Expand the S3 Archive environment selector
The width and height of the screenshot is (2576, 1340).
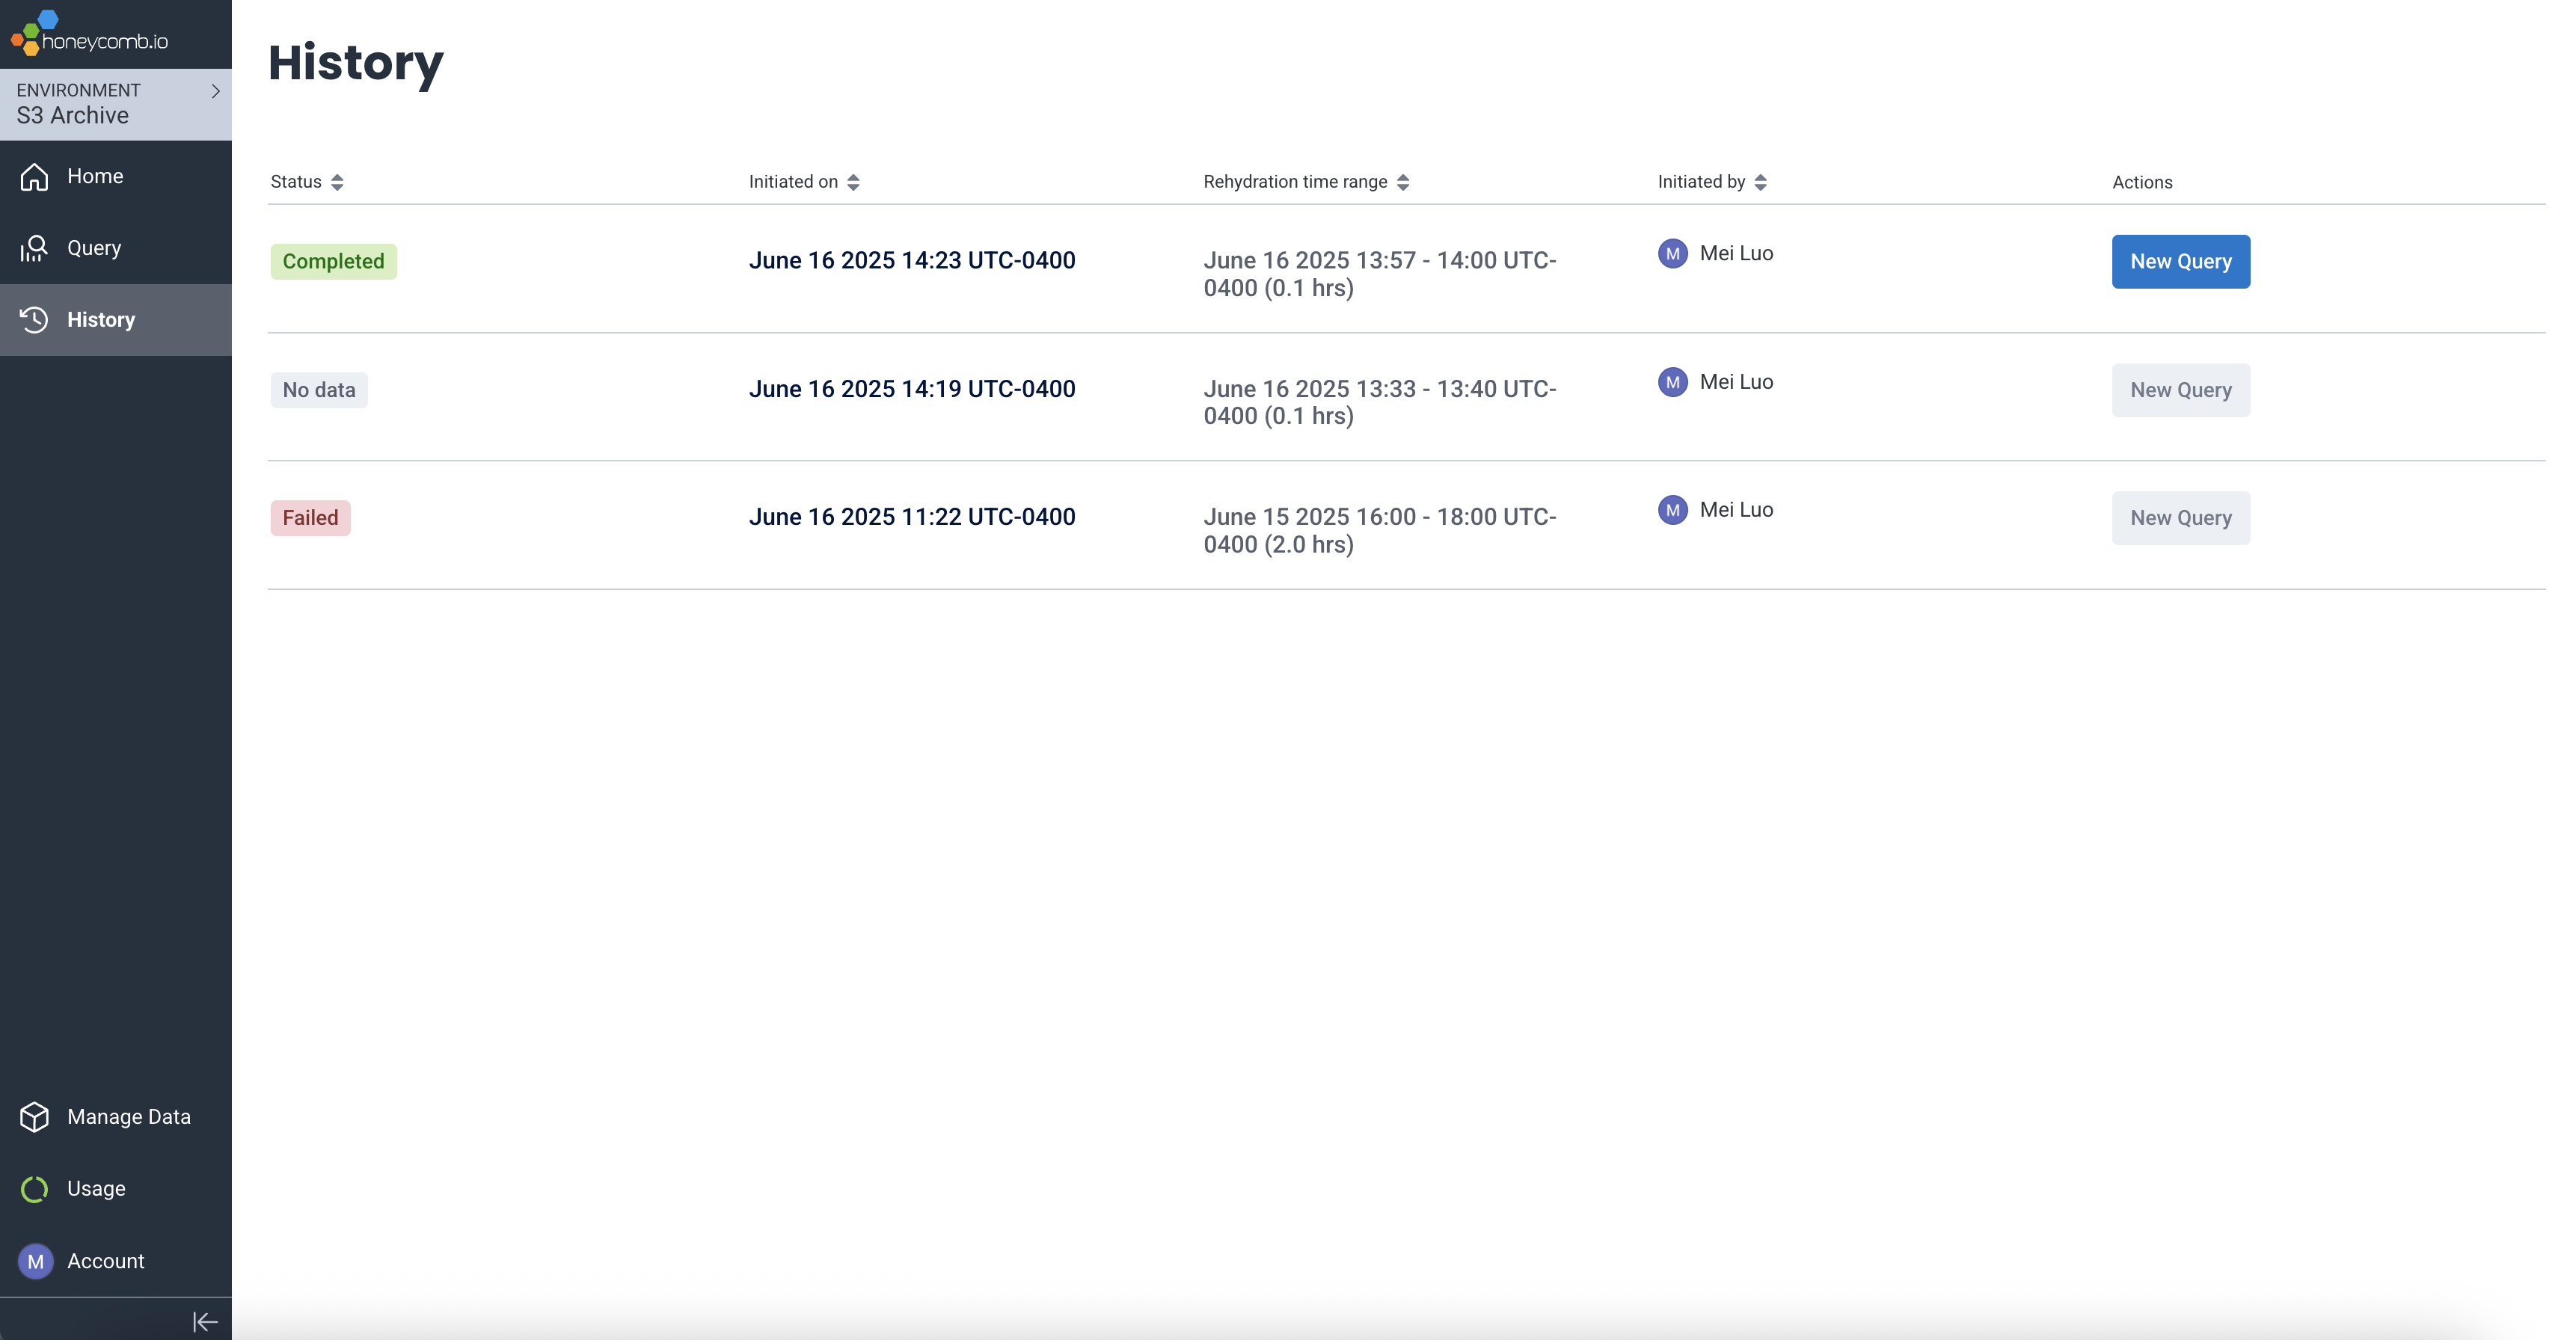pos(116,104)
